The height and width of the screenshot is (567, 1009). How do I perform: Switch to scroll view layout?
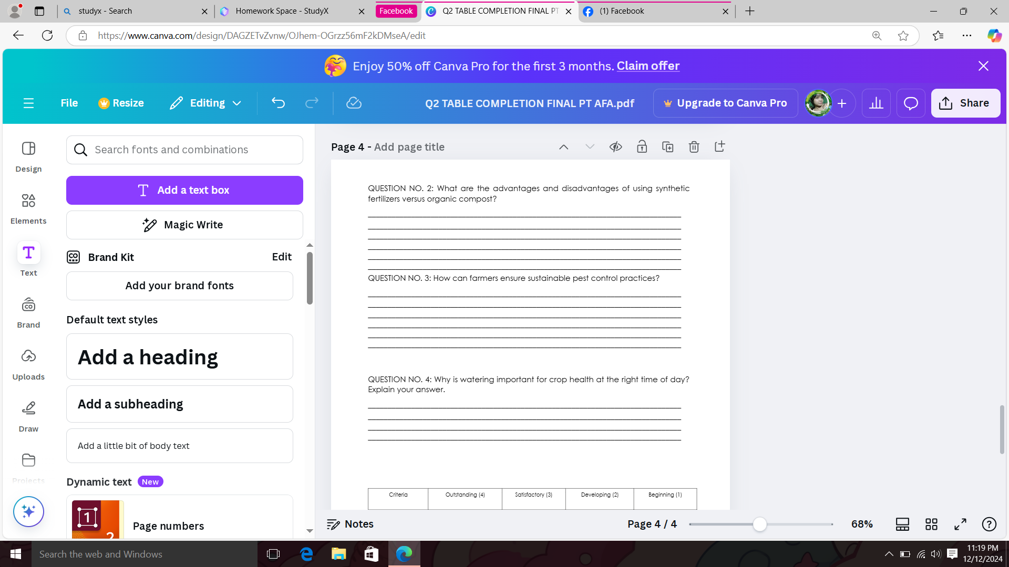[x=902, y=524]
